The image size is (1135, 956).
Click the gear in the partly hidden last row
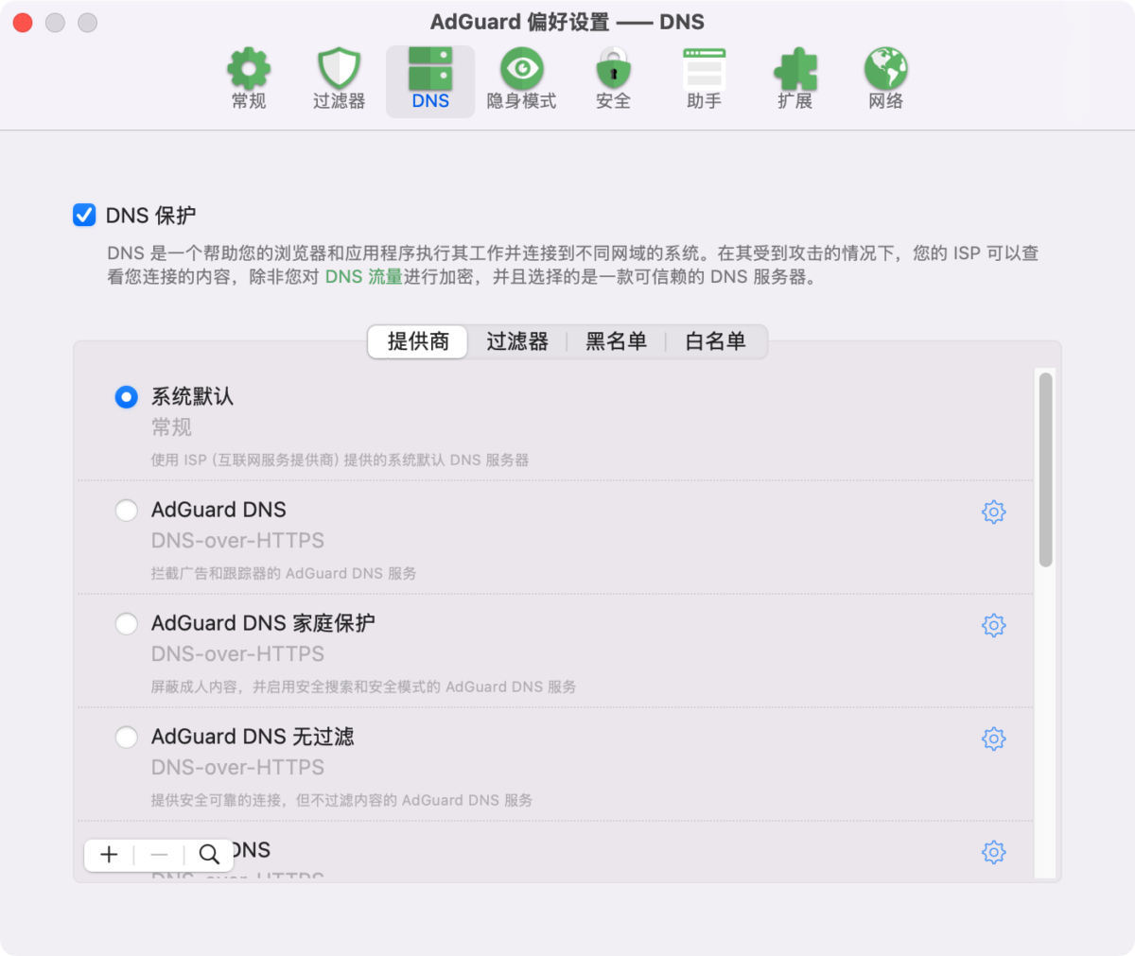tap(993, 852)
